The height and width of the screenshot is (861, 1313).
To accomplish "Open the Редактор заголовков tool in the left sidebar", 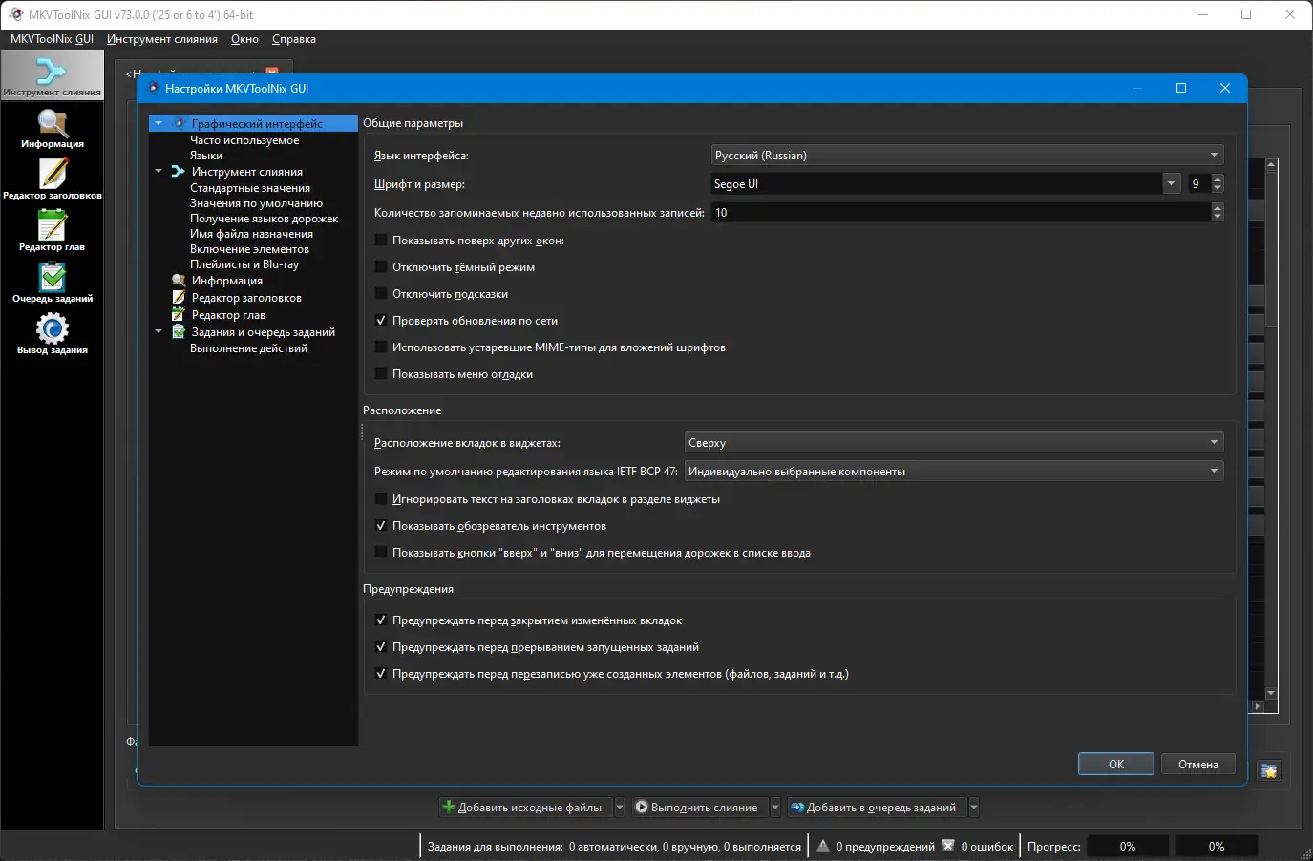I will tap(52, 179).
